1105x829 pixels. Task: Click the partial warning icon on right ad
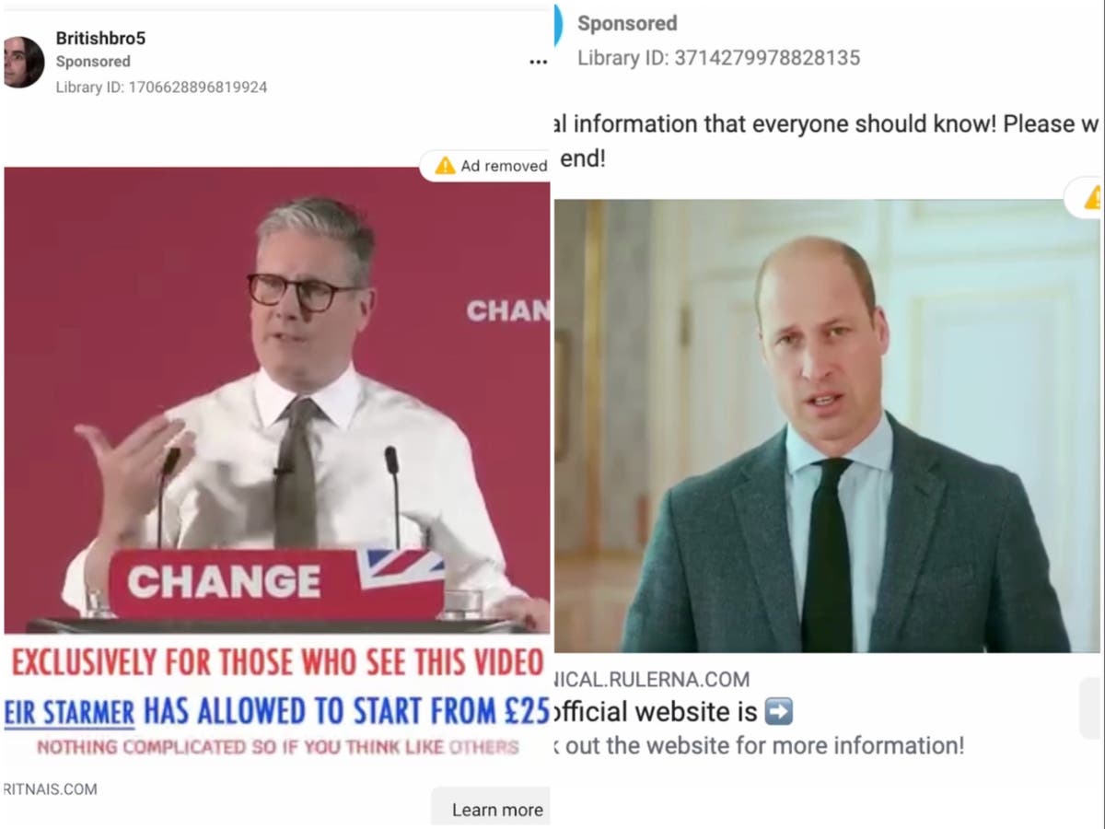(x=1094, y=197)
